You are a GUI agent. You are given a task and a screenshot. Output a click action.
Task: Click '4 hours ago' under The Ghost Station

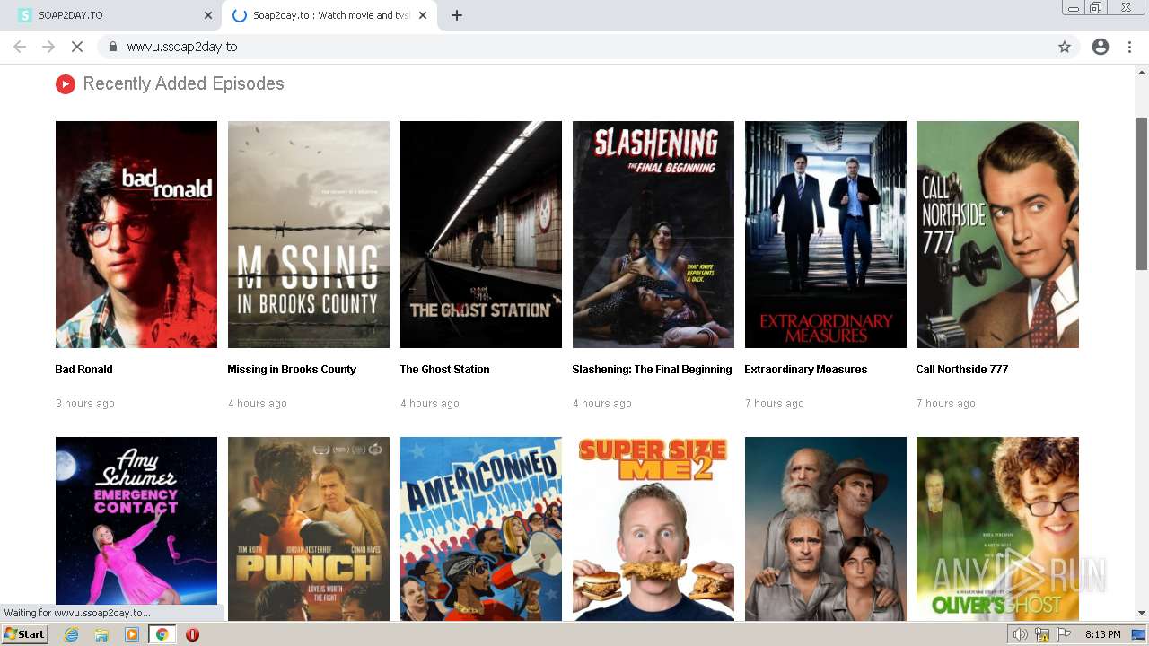[x=430, y=404]
